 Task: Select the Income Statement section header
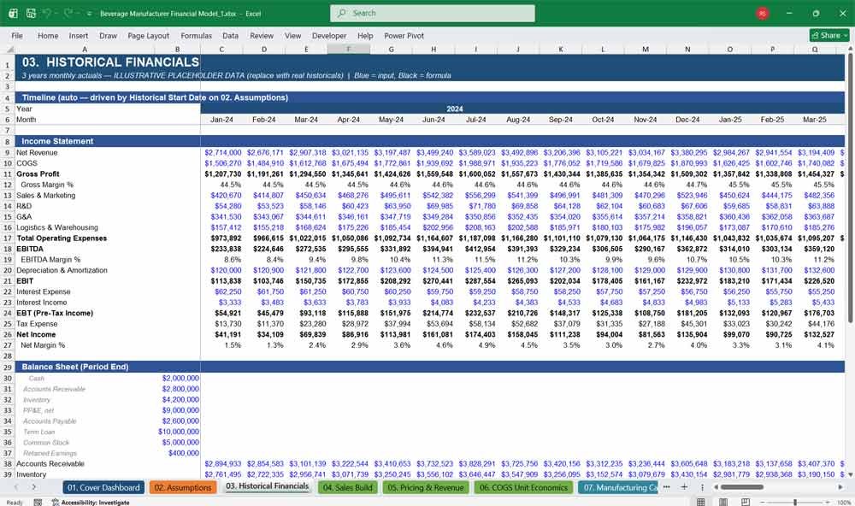[57, 141]
